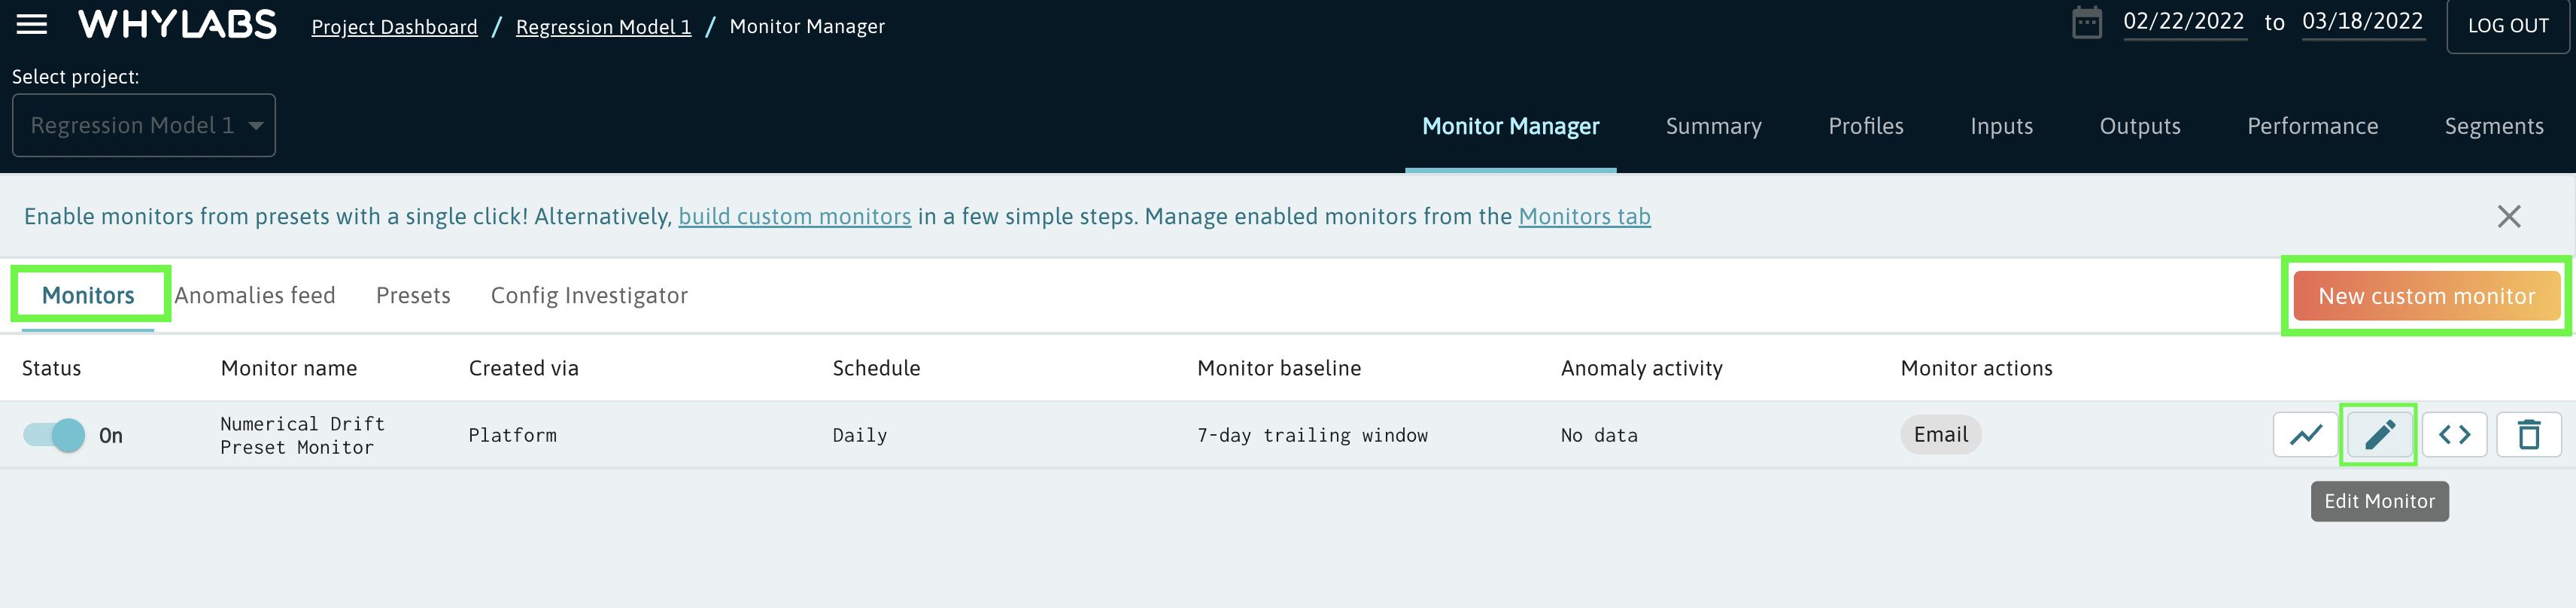The height and width of the screenshot is (608, 2576).
Task: Follow the build custom monitors link
Action: [794, 217]
